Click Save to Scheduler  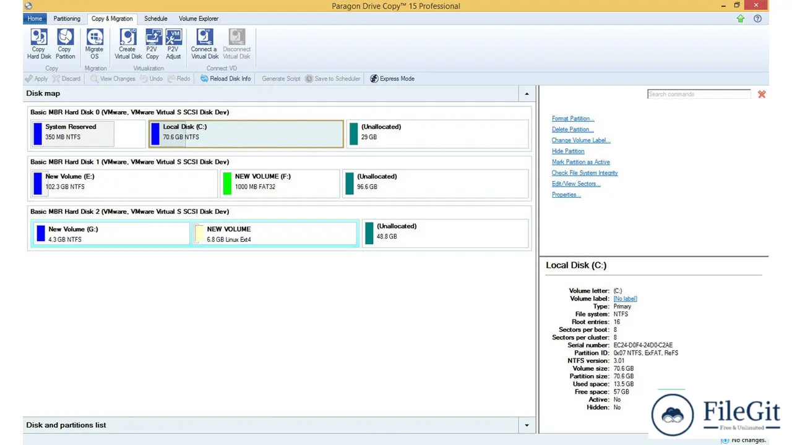(x=333, y=78)
